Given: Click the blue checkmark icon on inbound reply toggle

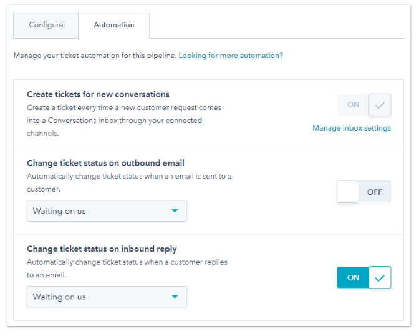Looking at the screenshot, I should click(x=380, y=277).
